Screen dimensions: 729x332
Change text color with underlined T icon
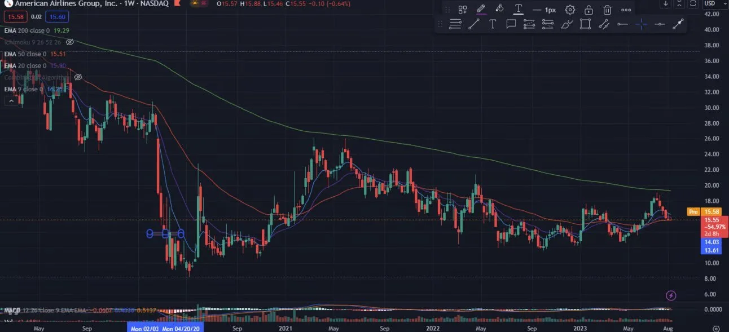(x=518, y=10)
